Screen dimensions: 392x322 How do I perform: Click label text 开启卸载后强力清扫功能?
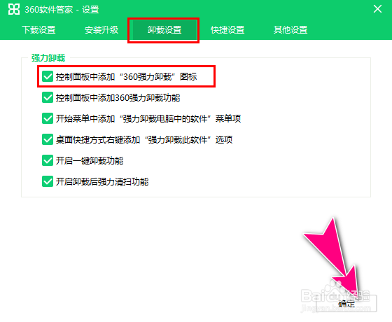coord(102,181)
